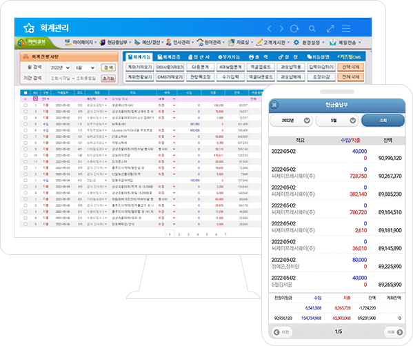Go to page 2 in the pagination
The height and width of the screenshot is (346, 413).
(179, 234)
